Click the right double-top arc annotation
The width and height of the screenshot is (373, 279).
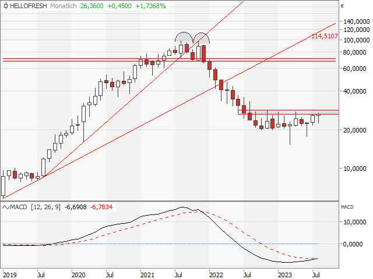(201, 38)
